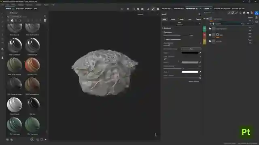This screenshot has height=145, width=259.
Task: Click the eyedropper next to black color
Action: point(200,53)
